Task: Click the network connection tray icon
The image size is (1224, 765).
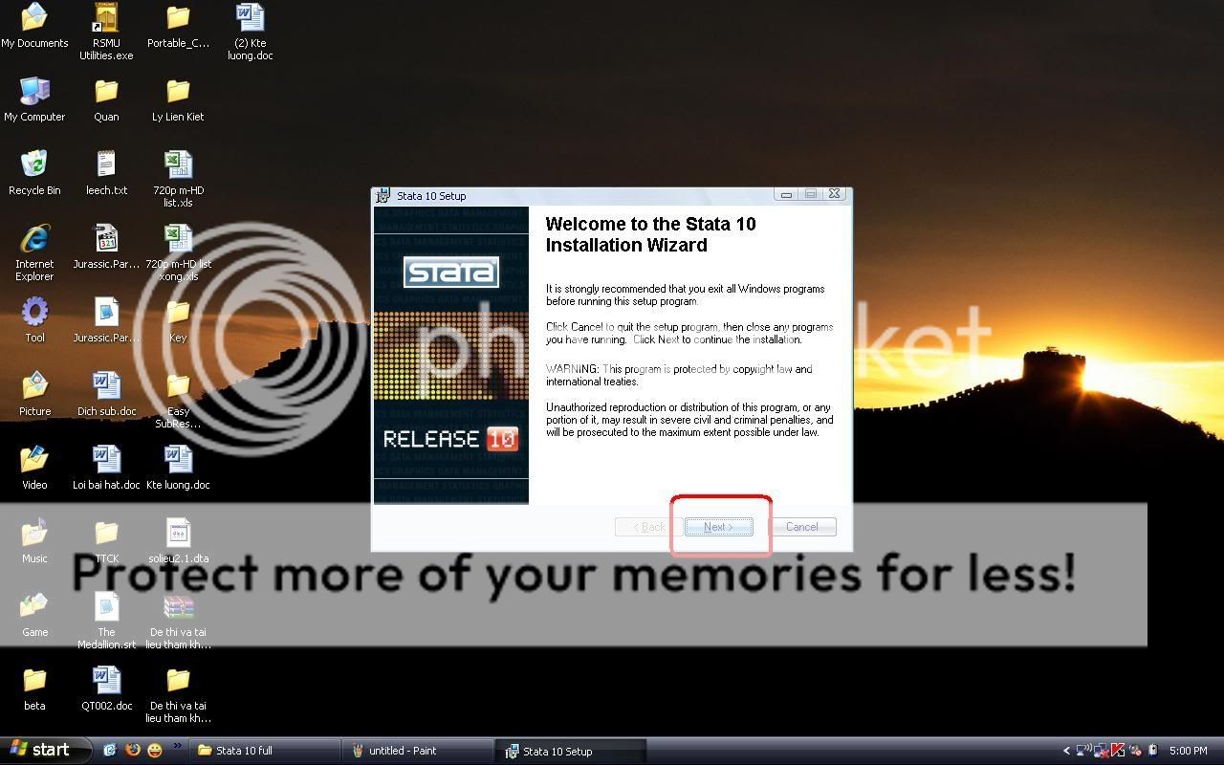Action: [1083, 751]
